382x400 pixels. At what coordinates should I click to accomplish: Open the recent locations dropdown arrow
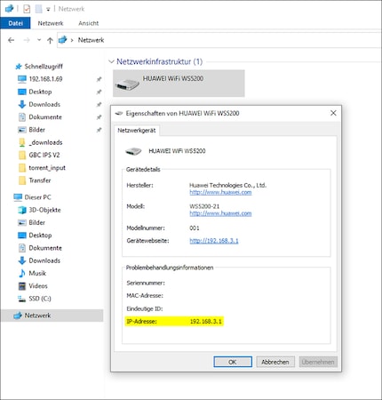(39, 40)
